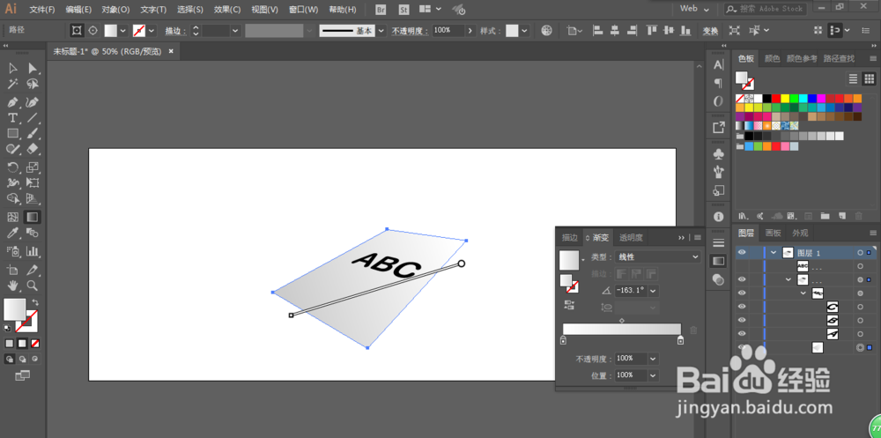Open the 效果(C) menu
Screen dimensions: 881x438
click(227, 10)
